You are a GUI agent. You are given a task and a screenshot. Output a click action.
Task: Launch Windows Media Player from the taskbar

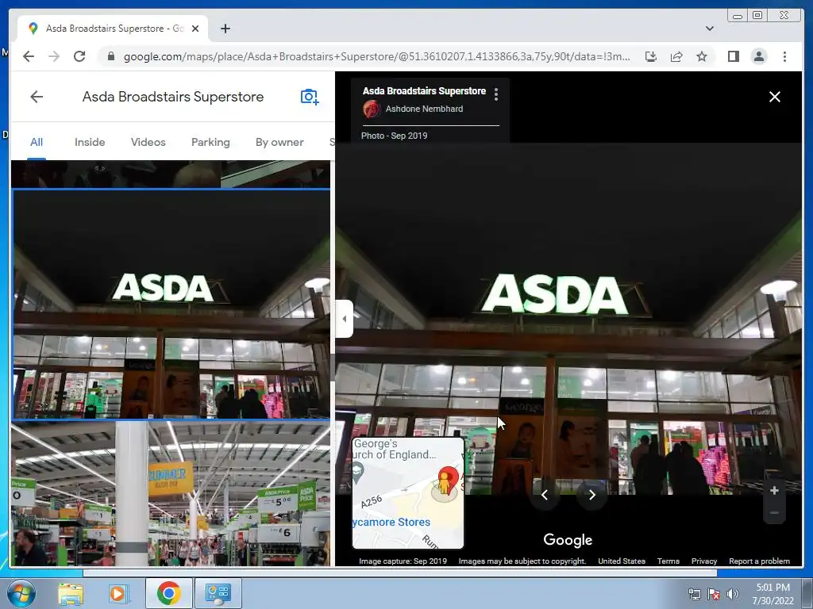click(x=118, y=593)
